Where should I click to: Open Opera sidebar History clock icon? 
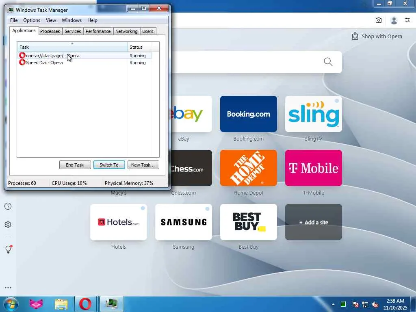[8, 206]
